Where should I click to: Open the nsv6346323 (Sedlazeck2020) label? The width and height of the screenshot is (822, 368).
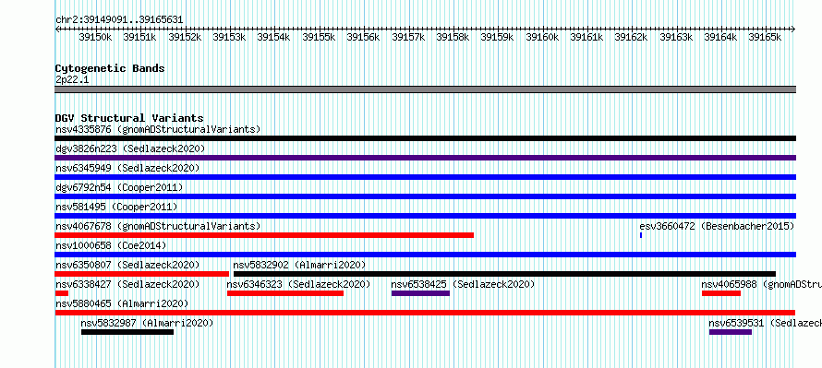pos(299,284)
